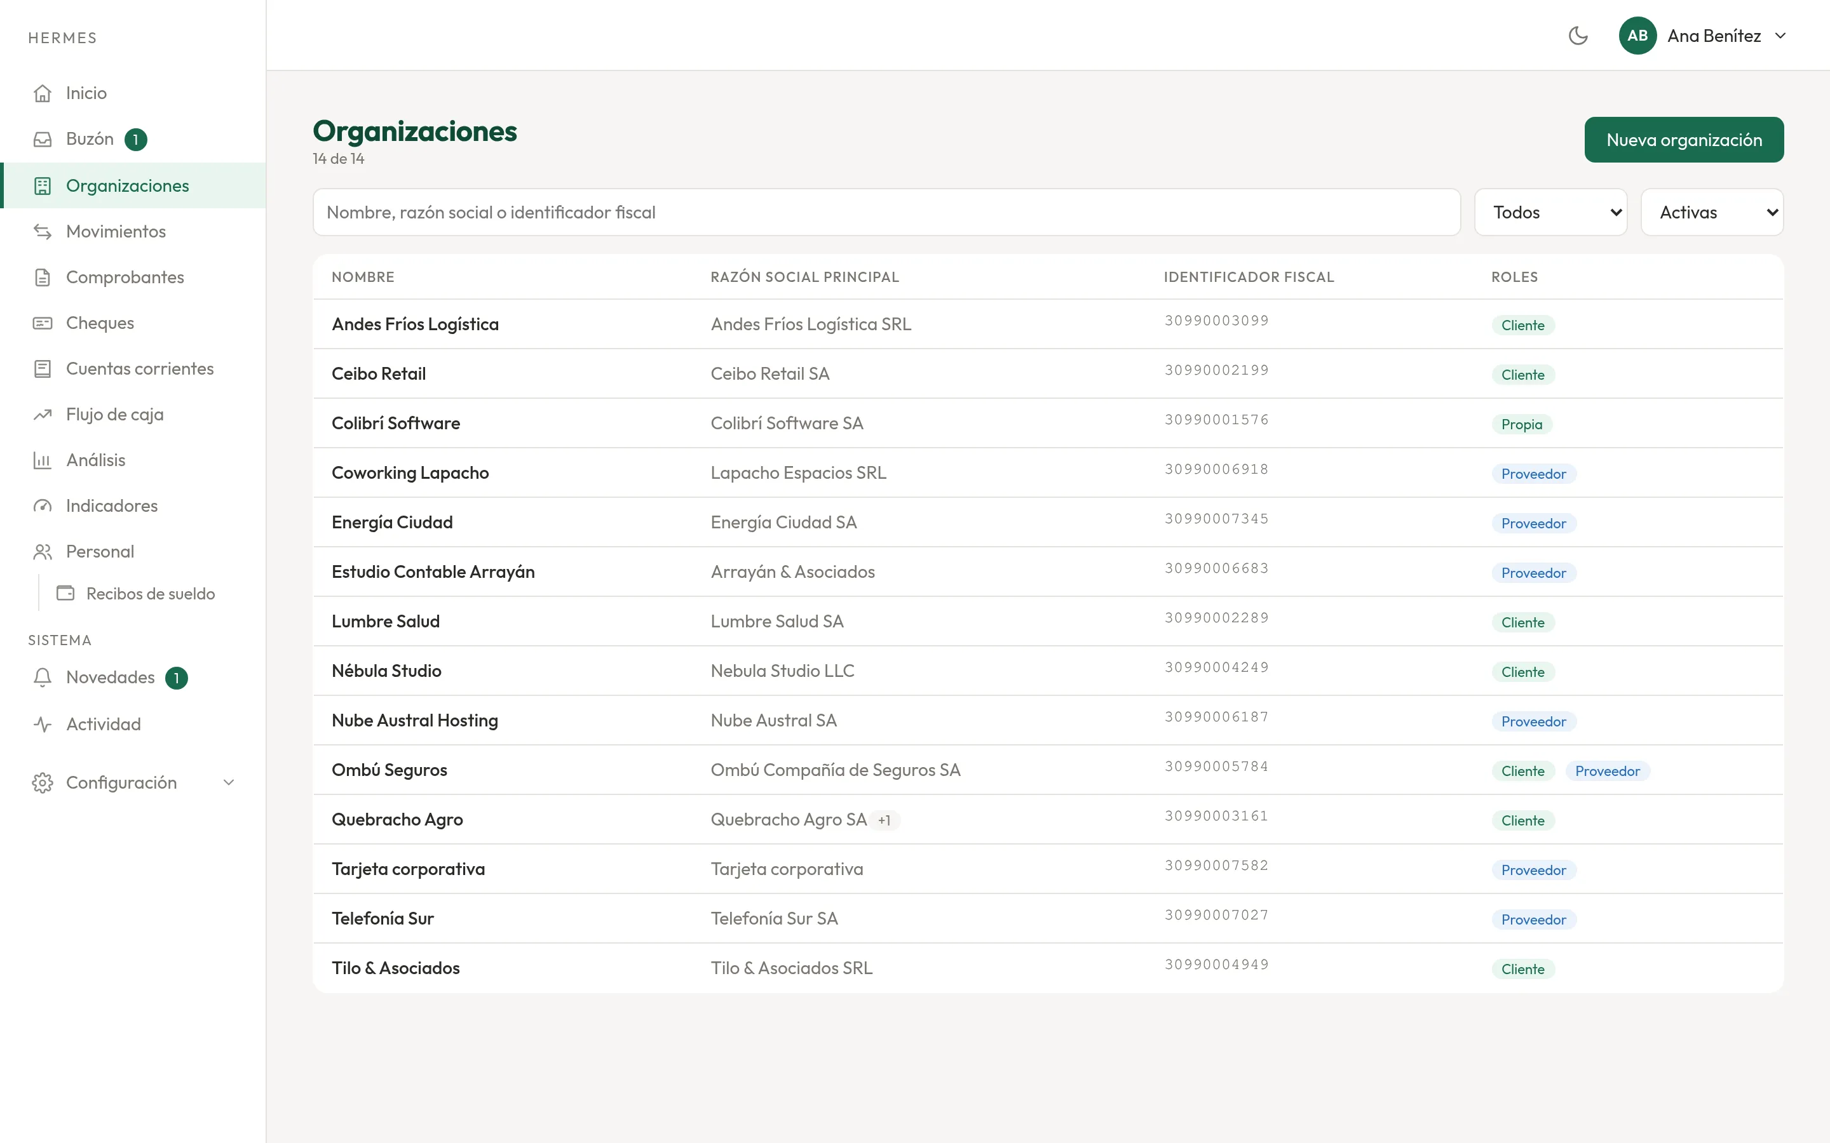The width and height of the screenshot is (1830, 1143).
Task: Open the Ombú Seguros row
Action: pyautogui.click(x=1048, y=770)
